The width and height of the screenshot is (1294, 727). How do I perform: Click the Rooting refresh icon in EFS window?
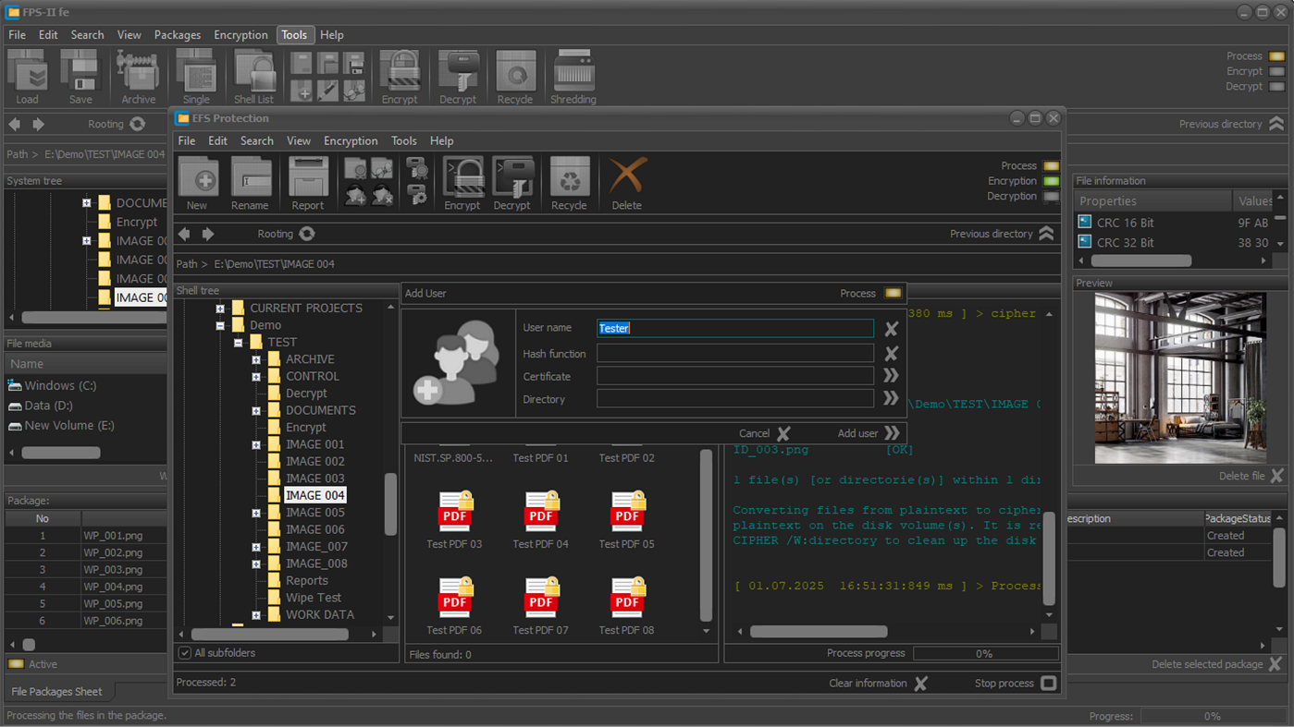307,234
